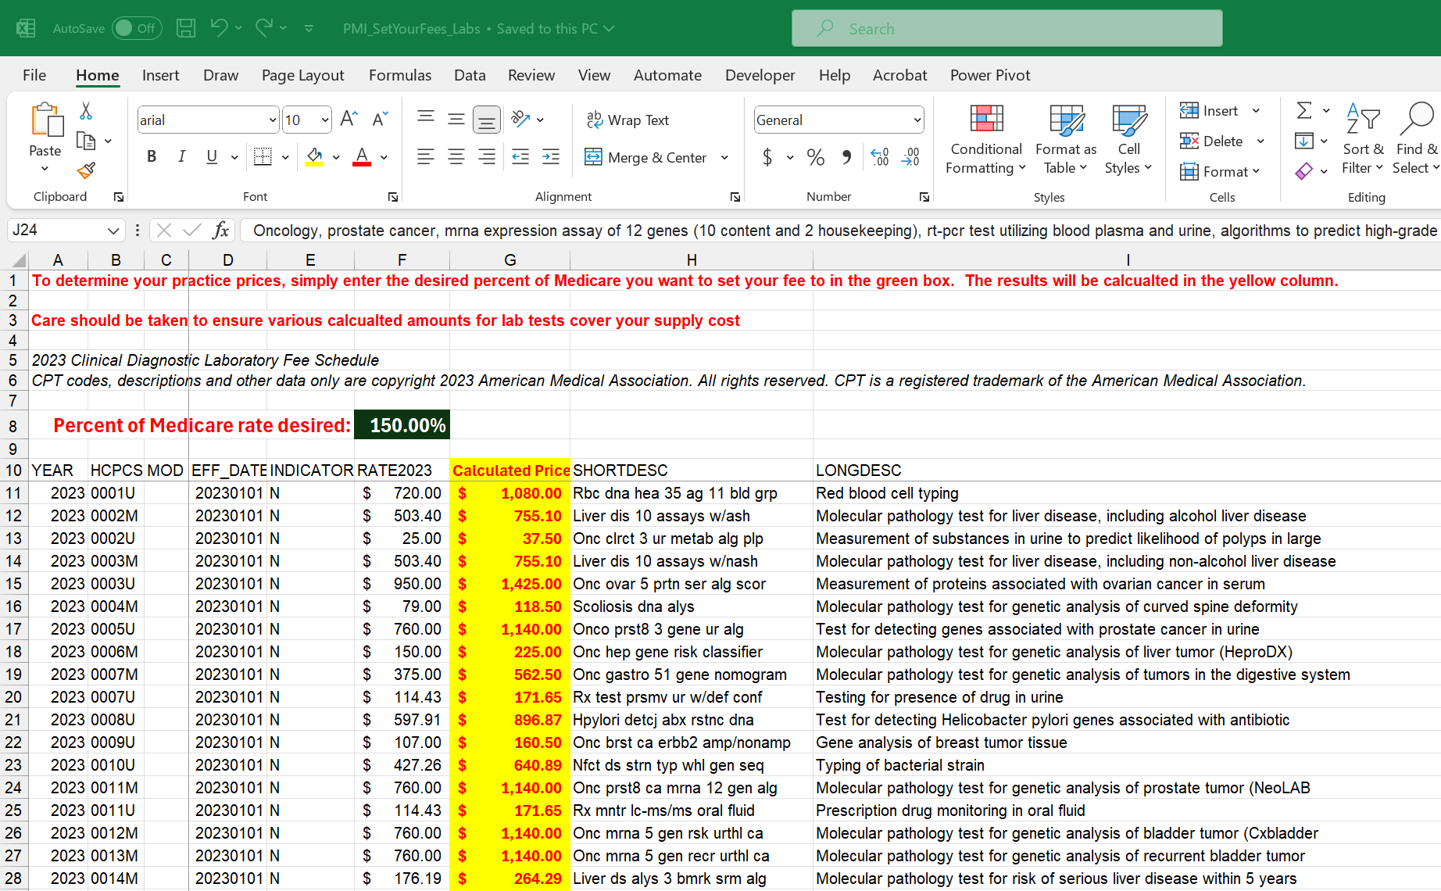
Task: Open the font name dropdown
Action: (x=272, y=120)
